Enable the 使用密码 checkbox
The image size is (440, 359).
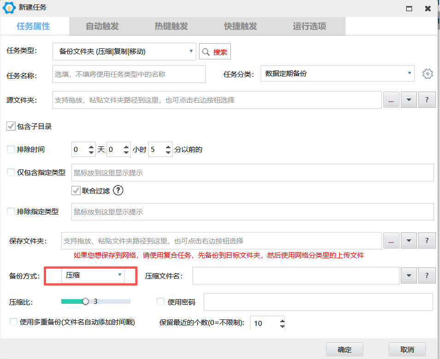click(161, 302)
